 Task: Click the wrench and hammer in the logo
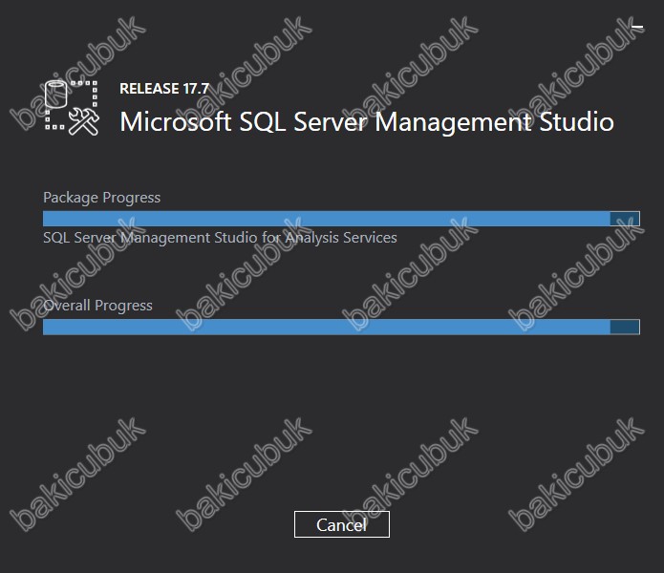(84, 122)
